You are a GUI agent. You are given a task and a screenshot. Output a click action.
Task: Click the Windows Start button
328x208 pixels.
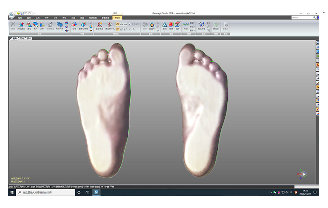(11, 192)
